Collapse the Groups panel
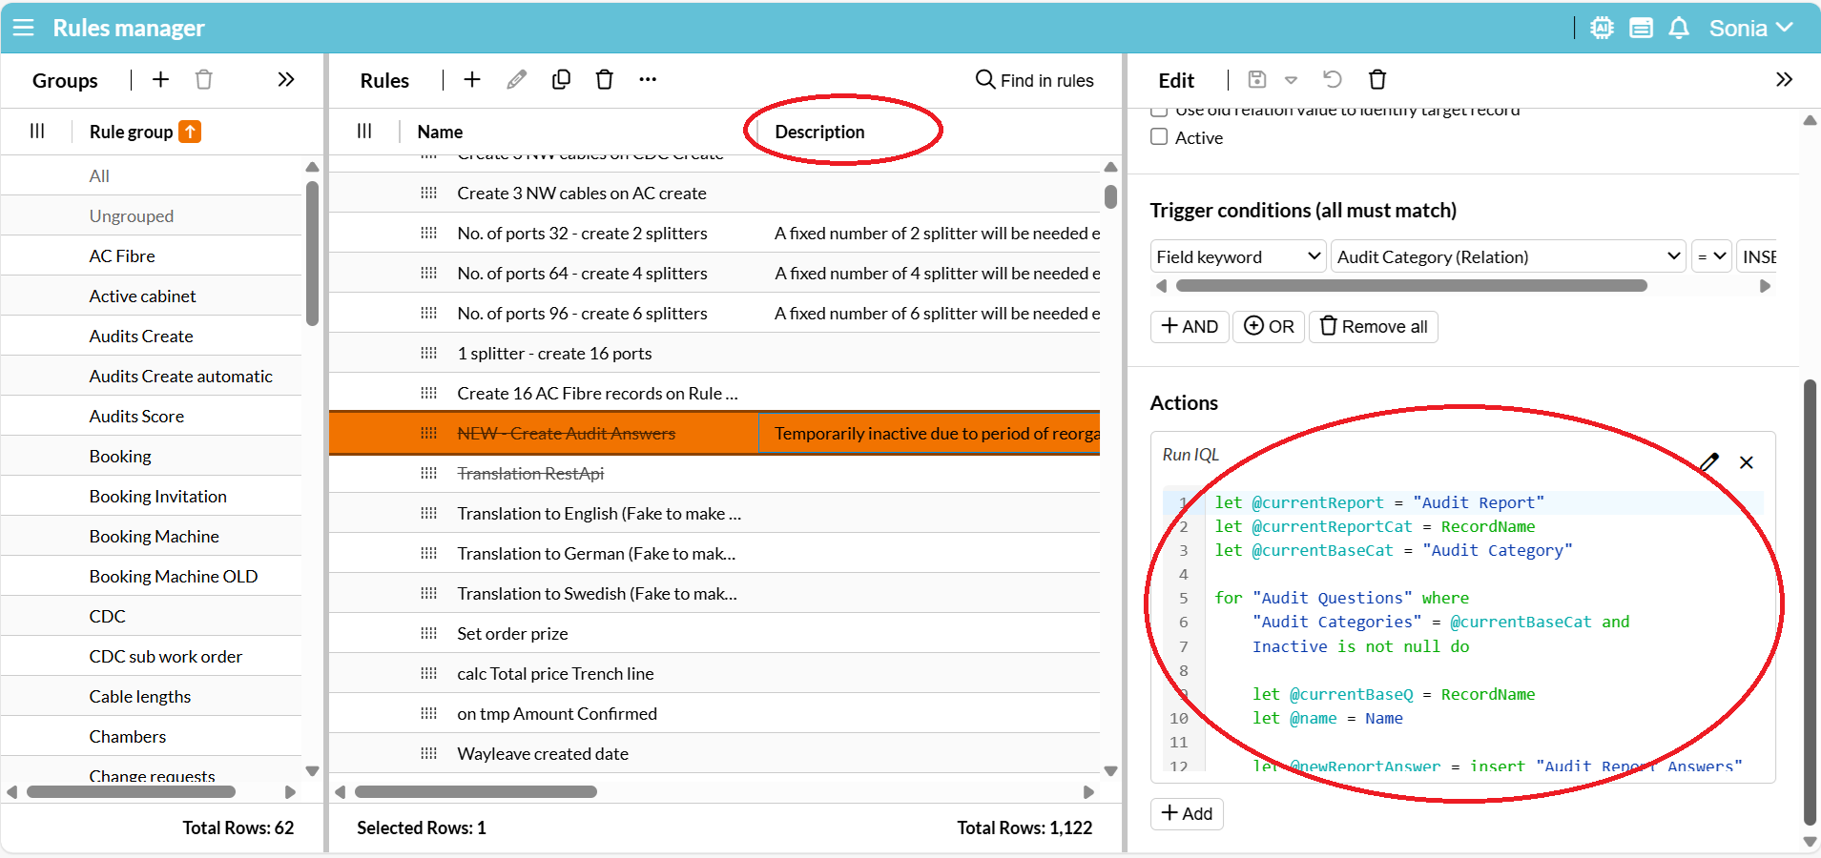This screenshot has height=858, width=1821. tap(285, 80)
